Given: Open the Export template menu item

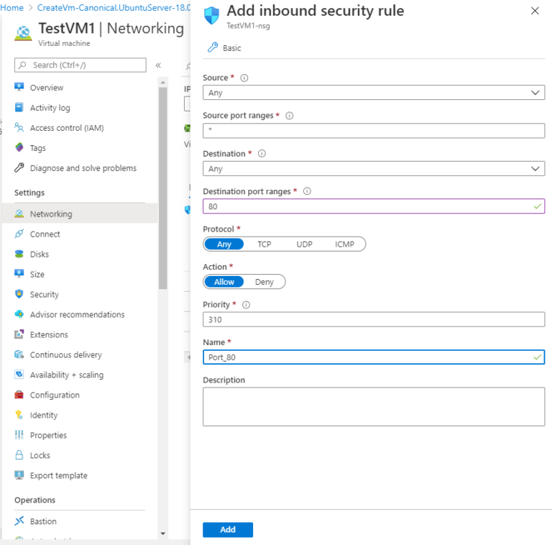Looking at the screenshot, I should (80, 475).
